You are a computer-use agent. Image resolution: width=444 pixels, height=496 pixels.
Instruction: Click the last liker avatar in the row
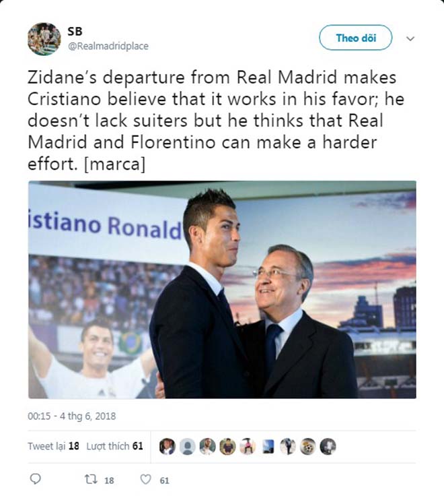tap(328, 446)
